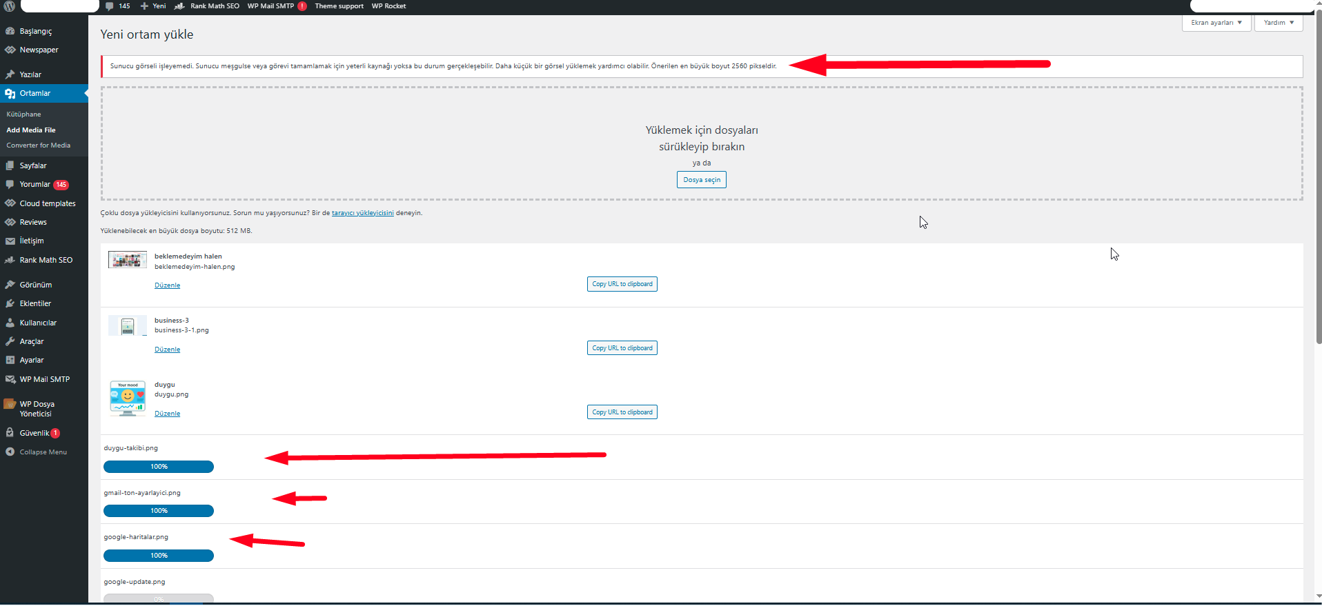Click the beklemedeyim halen thumbnail
The height and width of the screenshot is (606, 1322).
coord(128,260)
